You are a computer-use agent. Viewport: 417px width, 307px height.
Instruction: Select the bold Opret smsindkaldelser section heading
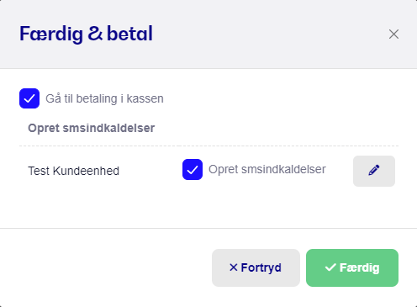92,128
